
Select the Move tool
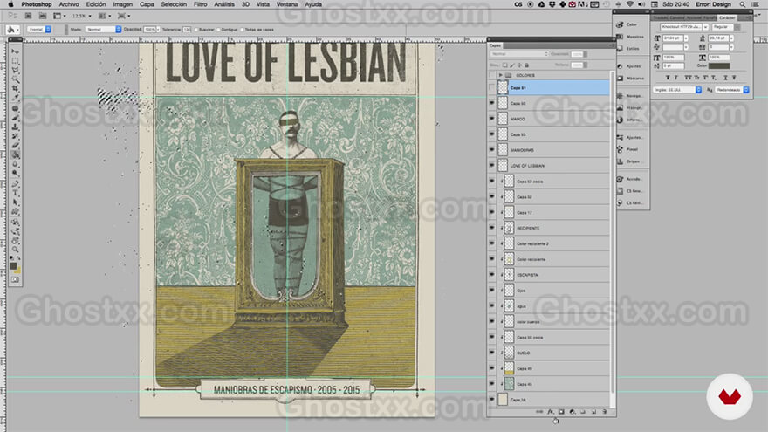coord(15,51)
